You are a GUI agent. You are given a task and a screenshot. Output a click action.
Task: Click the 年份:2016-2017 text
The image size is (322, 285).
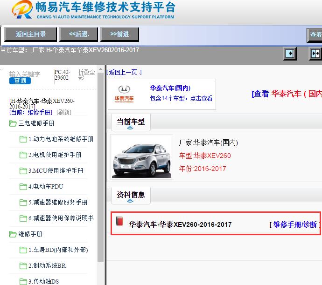click(202, 169)
